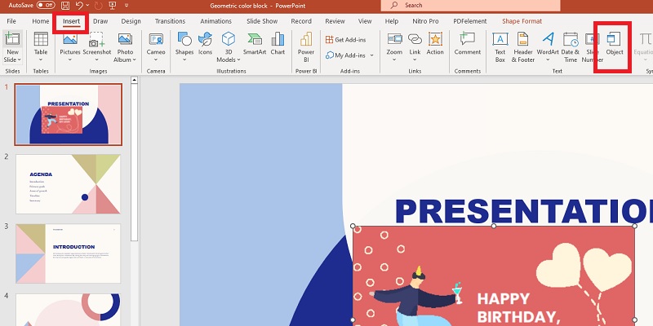Click the slide panel scroll up arrow
The height and width of the screenshot is (326, 653).
(134, 80)
